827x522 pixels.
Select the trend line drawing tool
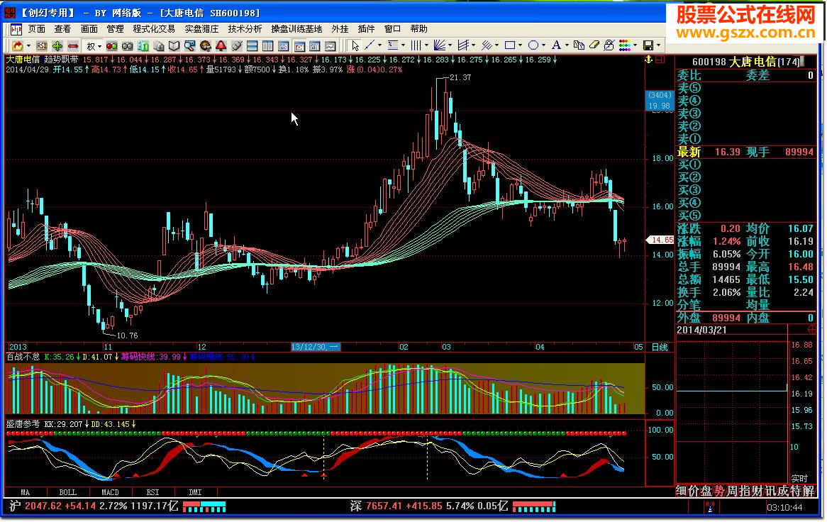pyautogui.click(x=369, y=45)
